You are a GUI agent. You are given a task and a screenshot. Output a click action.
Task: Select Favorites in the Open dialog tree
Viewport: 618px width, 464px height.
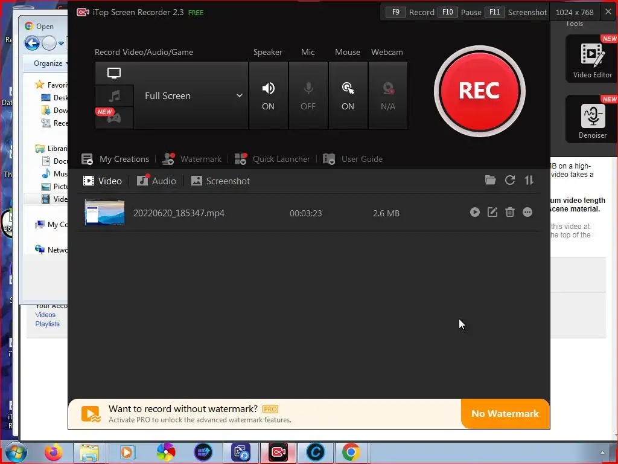click(51, 85)
